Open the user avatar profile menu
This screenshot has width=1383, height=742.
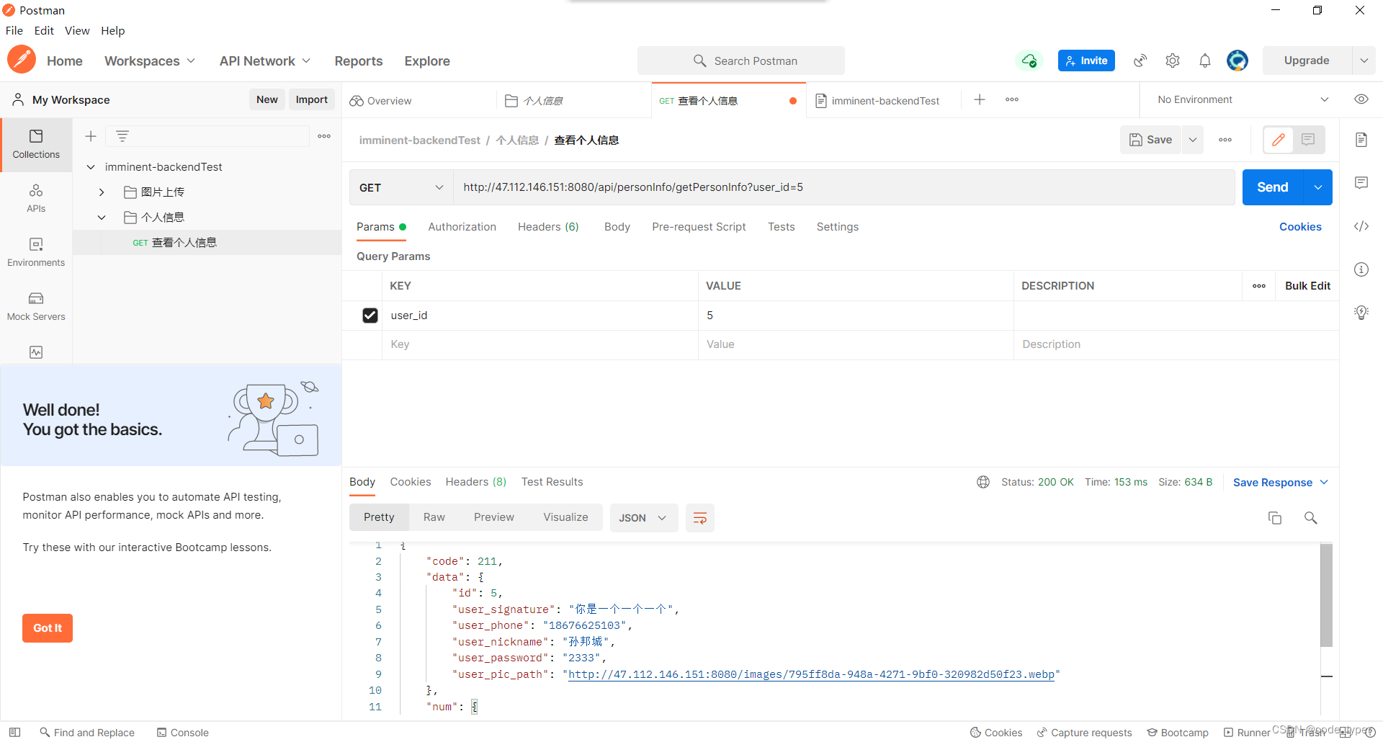tap(1237, 61)
